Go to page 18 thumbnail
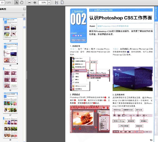 click(x=10, y=128)
